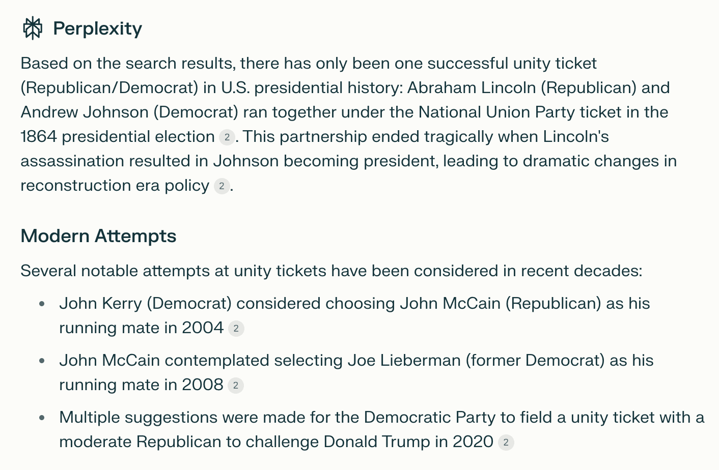This screenshot has height=470, width=719.
Task: Click the bullet dot beside John Kerry item
Action: tap(42, 304)
